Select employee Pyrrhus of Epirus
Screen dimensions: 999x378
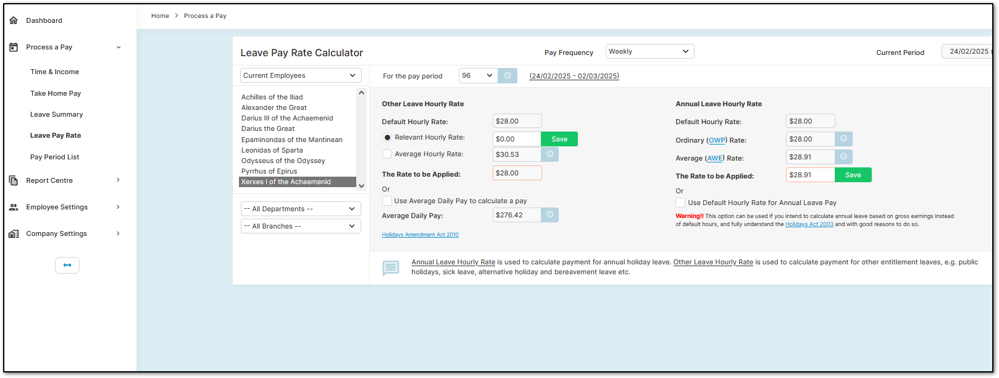pos(269,171)
